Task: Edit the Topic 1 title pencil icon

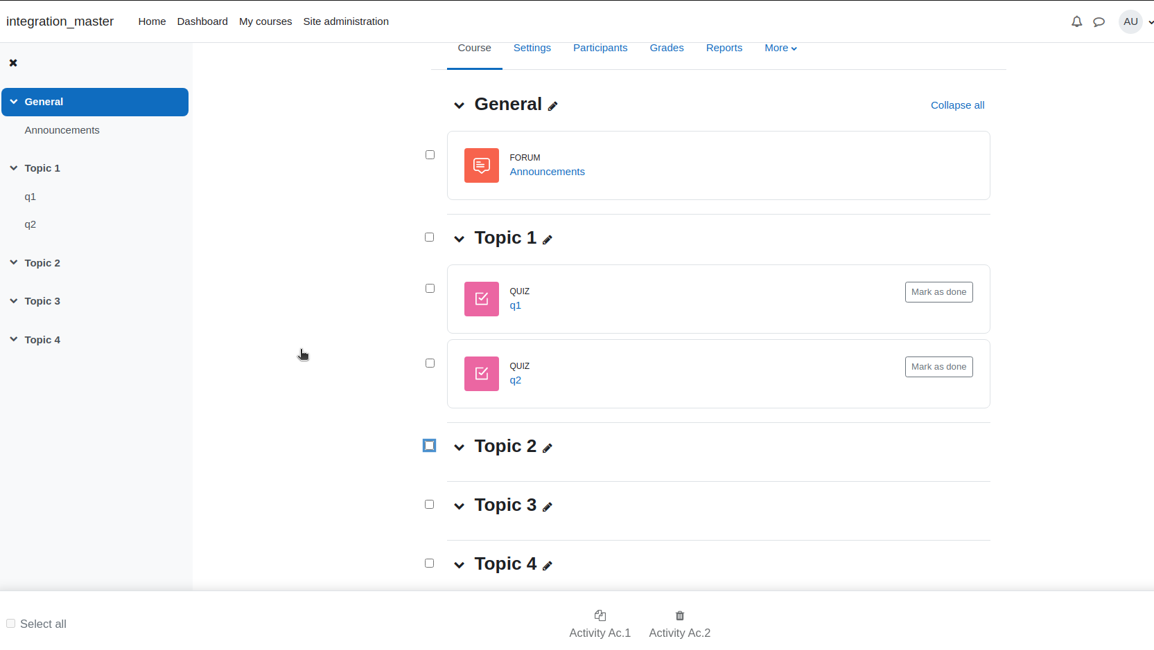Action: pyautogui.click(x=547, y=240)
